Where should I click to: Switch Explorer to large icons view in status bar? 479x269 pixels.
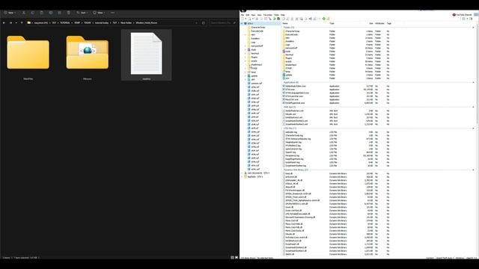coord(237,257)
